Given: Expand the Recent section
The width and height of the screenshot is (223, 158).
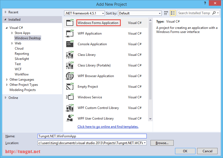Looking at the screenshot, I should coord(5,12).
